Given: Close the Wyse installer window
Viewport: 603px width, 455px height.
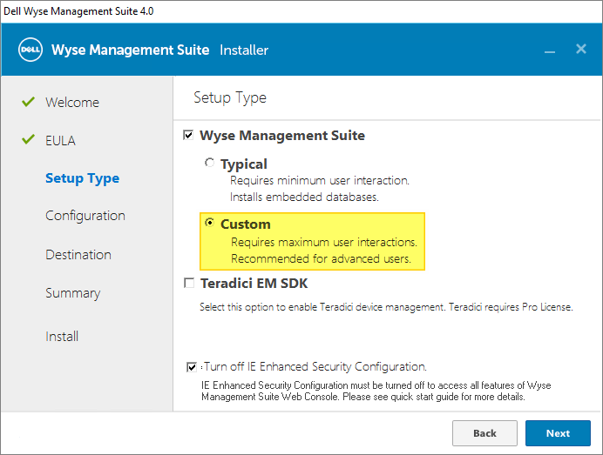Looking at the screenshot, I should click(x=580, y=50).
